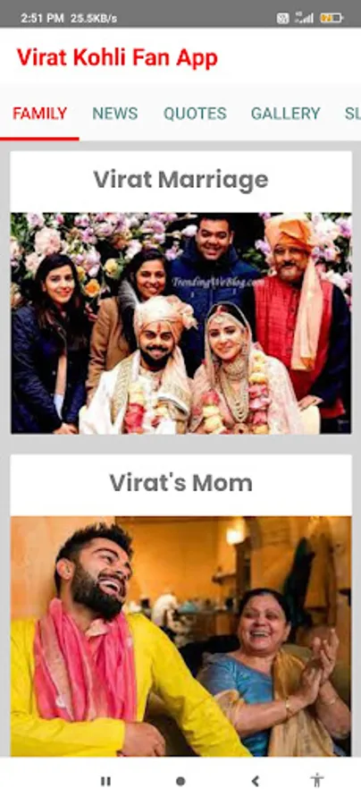
Task: Tap the home circle navigation button
Action: pos(180,782)
